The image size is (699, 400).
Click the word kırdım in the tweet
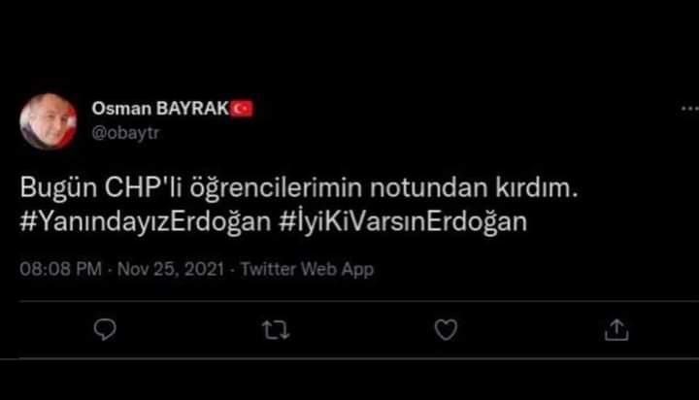533,187
